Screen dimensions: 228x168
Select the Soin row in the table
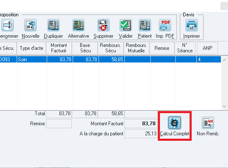(x=110, y=59)
